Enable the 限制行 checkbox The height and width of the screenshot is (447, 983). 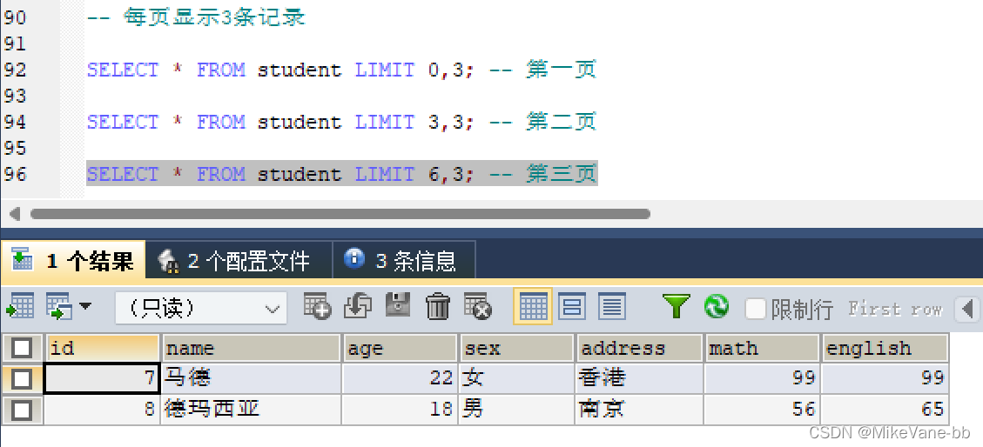click(x=756, y=309)
